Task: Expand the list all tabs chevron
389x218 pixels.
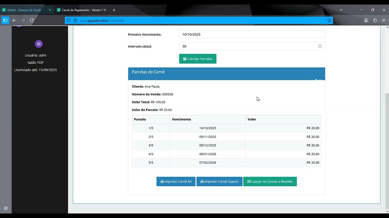Action: 341,10
